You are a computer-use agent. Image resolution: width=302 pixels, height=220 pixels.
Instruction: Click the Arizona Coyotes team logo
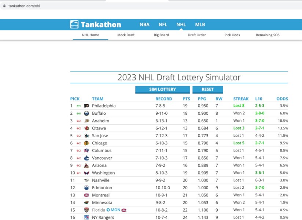86,165
